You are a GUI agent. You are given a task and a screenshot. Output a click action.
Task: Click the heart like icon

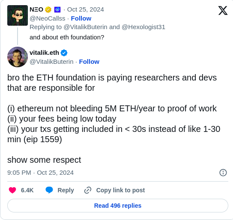pyautogui.click(x=12, y=190)
